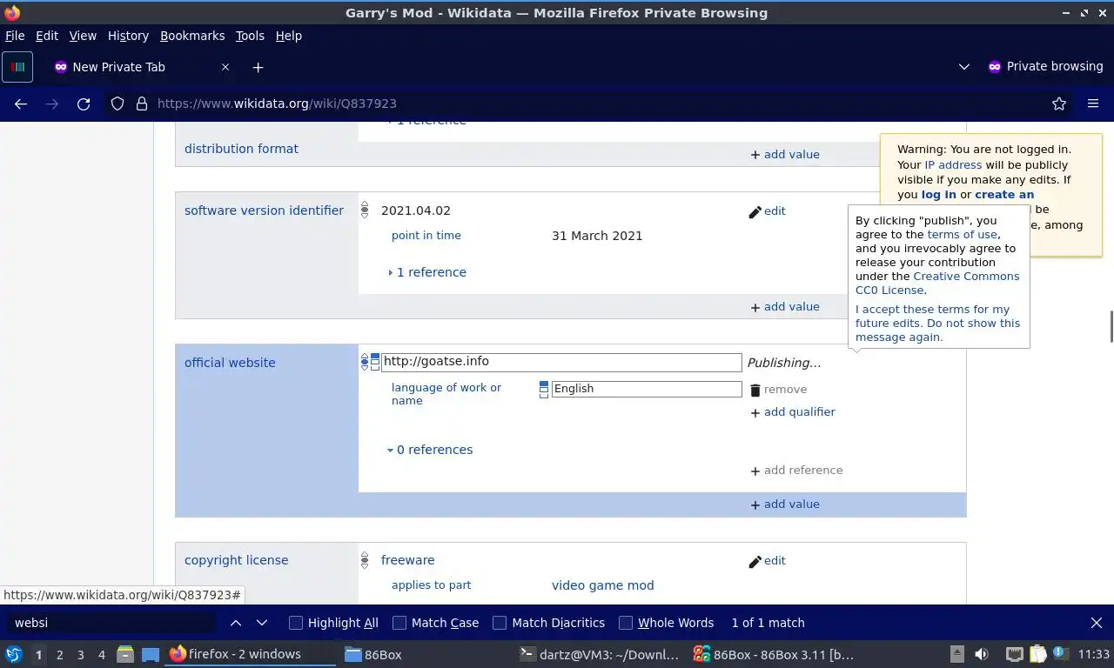Viewport: 1114px width, 668px height.
Task: Open the list all tabs chevron
Action: click(963, 67)
